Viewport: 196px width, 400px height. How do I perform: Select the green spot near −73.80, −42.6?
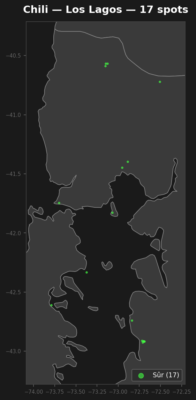pyautogui.click(x=51, y=305)
